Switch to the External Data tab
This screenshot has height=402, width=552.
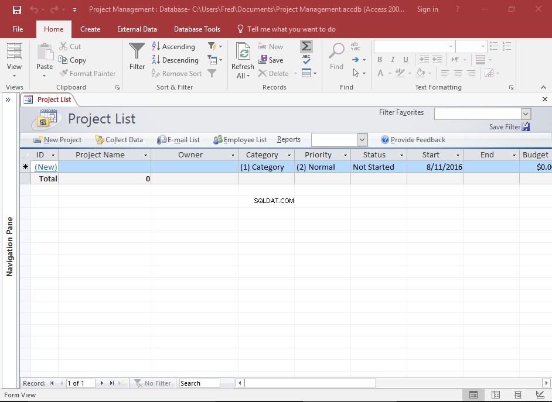tap(137, 29)
